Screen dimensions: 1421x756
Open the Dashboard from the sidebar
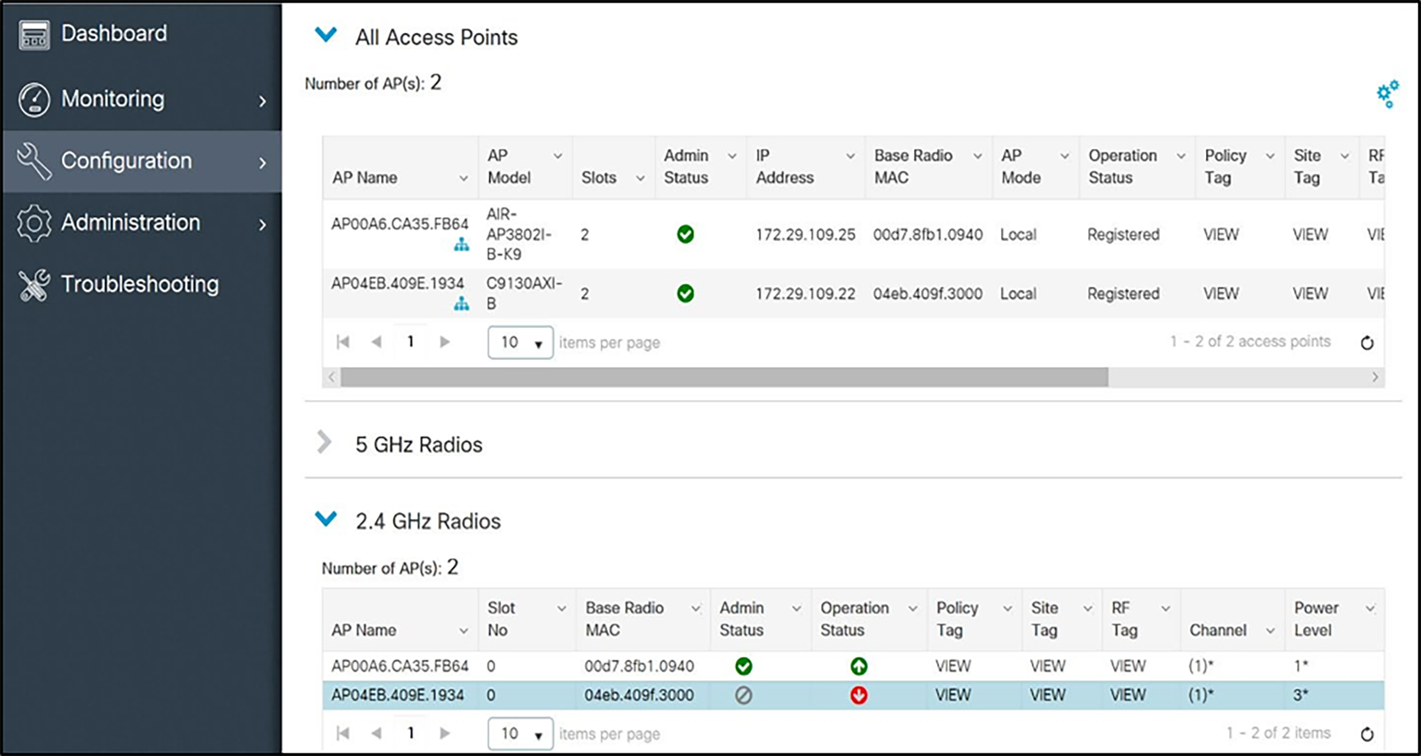point(113,33)
